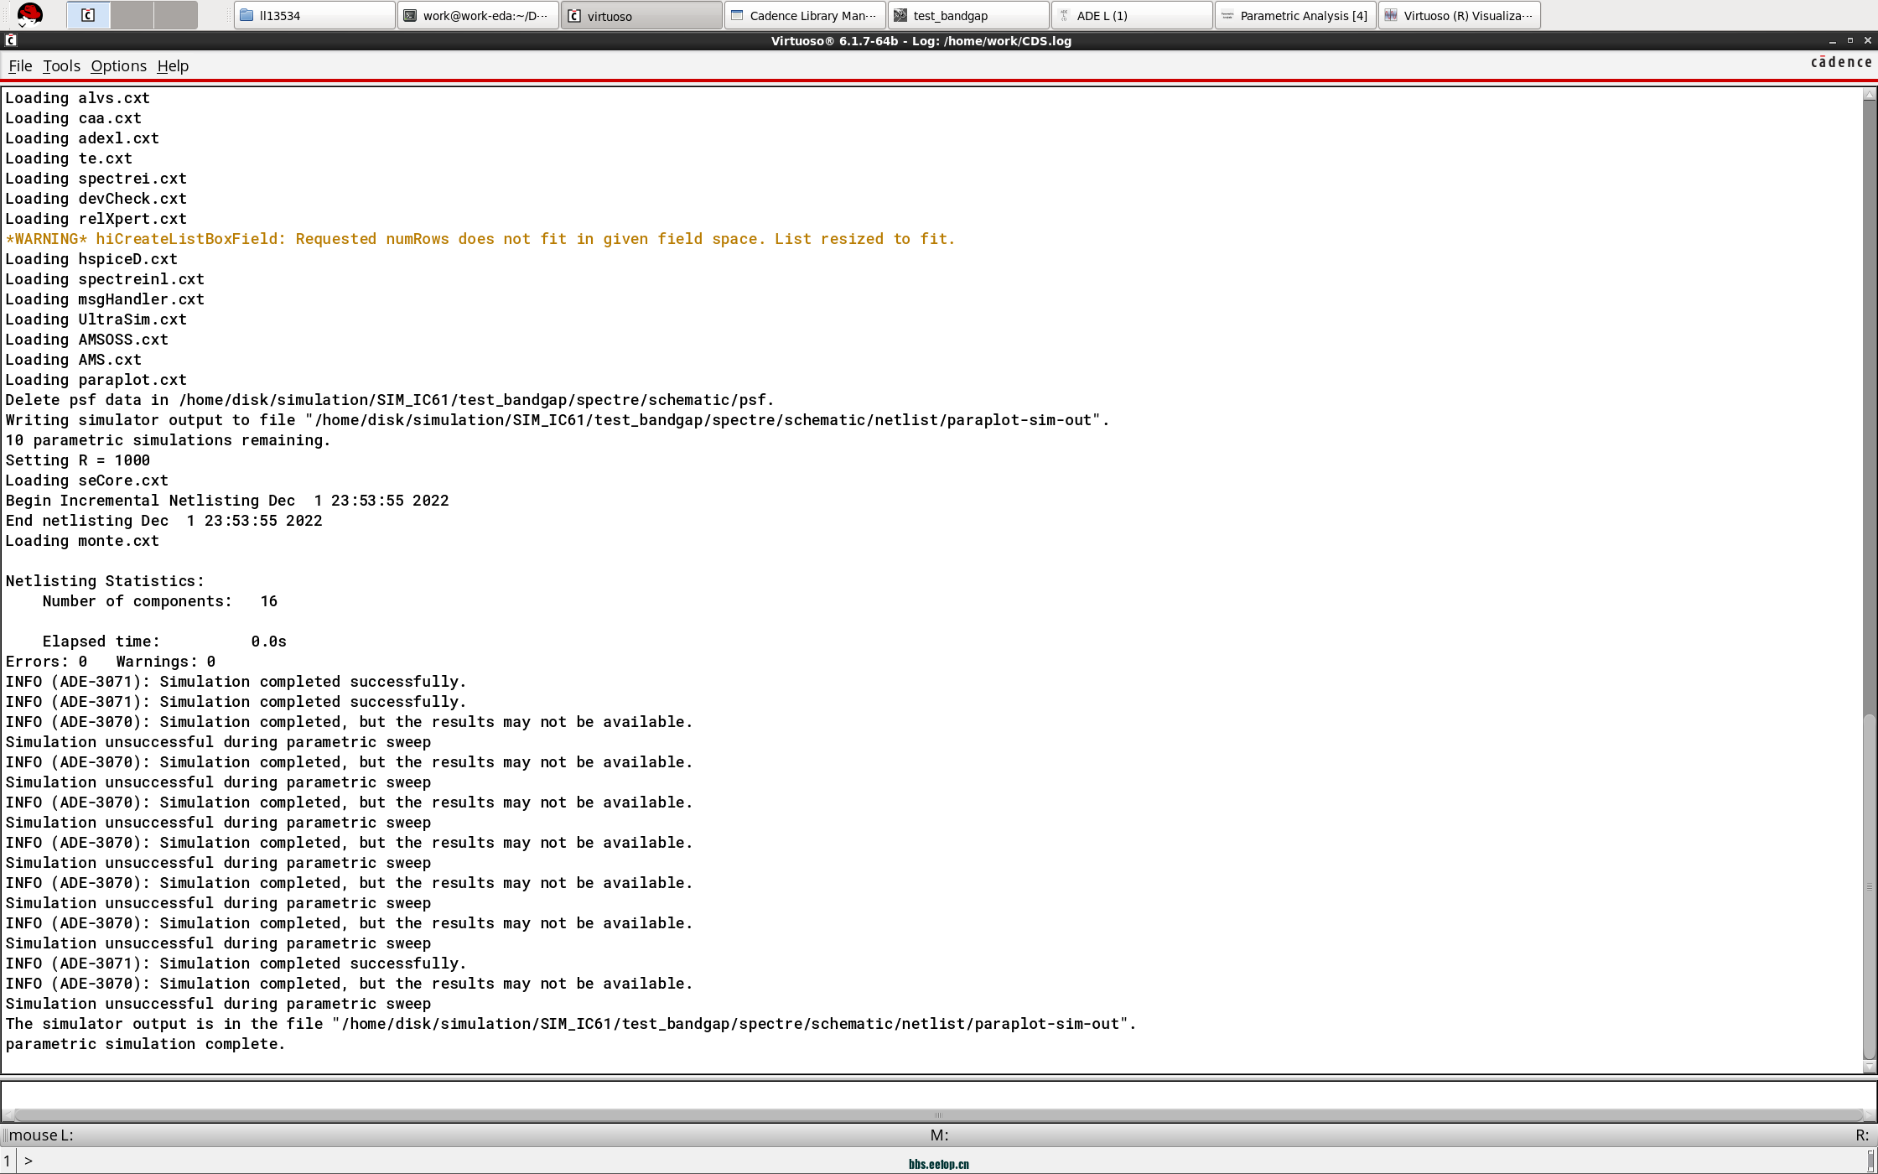This screenshot has width=1878, height=1174.
Task: Click the 'Elapsed time: 0.0s' line
Action: pos(164,642)
